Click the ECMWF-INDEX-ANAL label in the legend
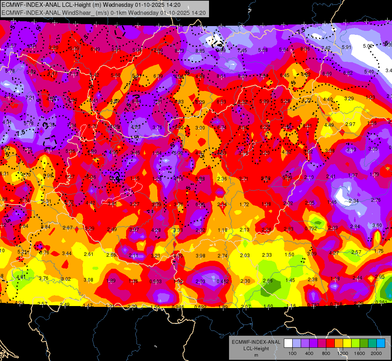The image size is (392, 361). (x=256, y=342)
